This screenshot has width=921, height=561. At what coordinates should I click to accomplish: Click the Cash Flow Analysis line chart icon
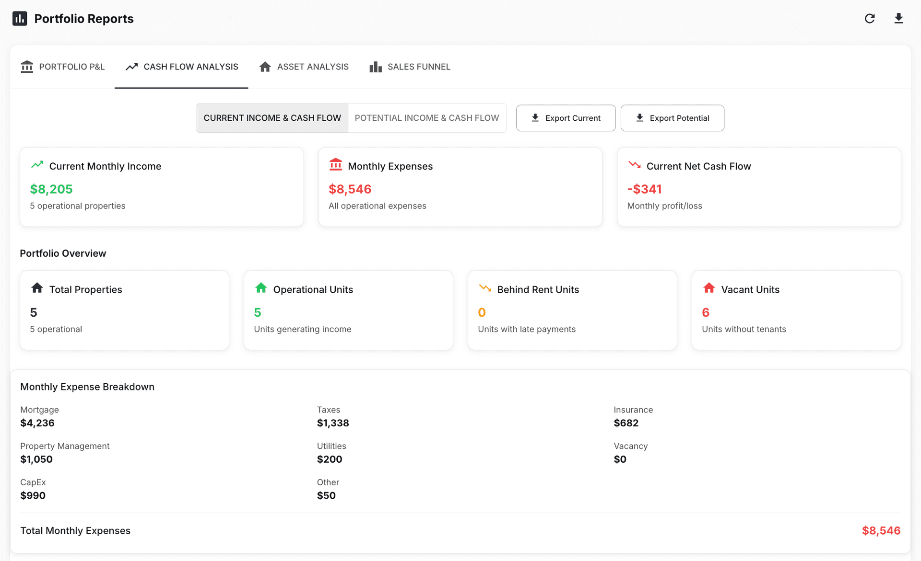(x=131, y=67)
